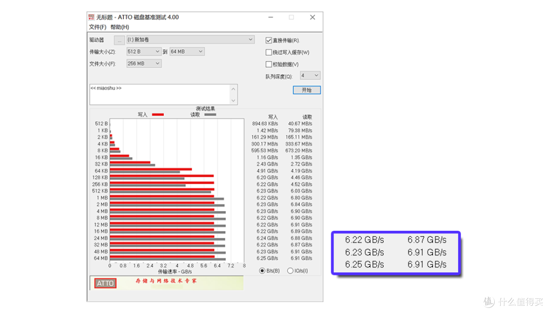548x313 pixels.
Task: Click the 64 MB gray read bar
Action: click(x=168, y=260)
